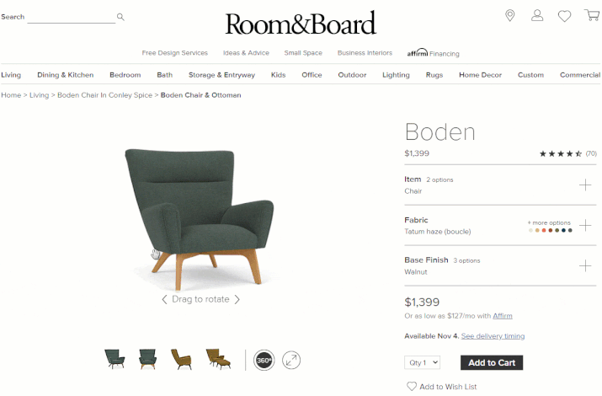This screenshot has width=602, height=396.
Task: Click the search magnifier icon
Action: coord(120,17)
